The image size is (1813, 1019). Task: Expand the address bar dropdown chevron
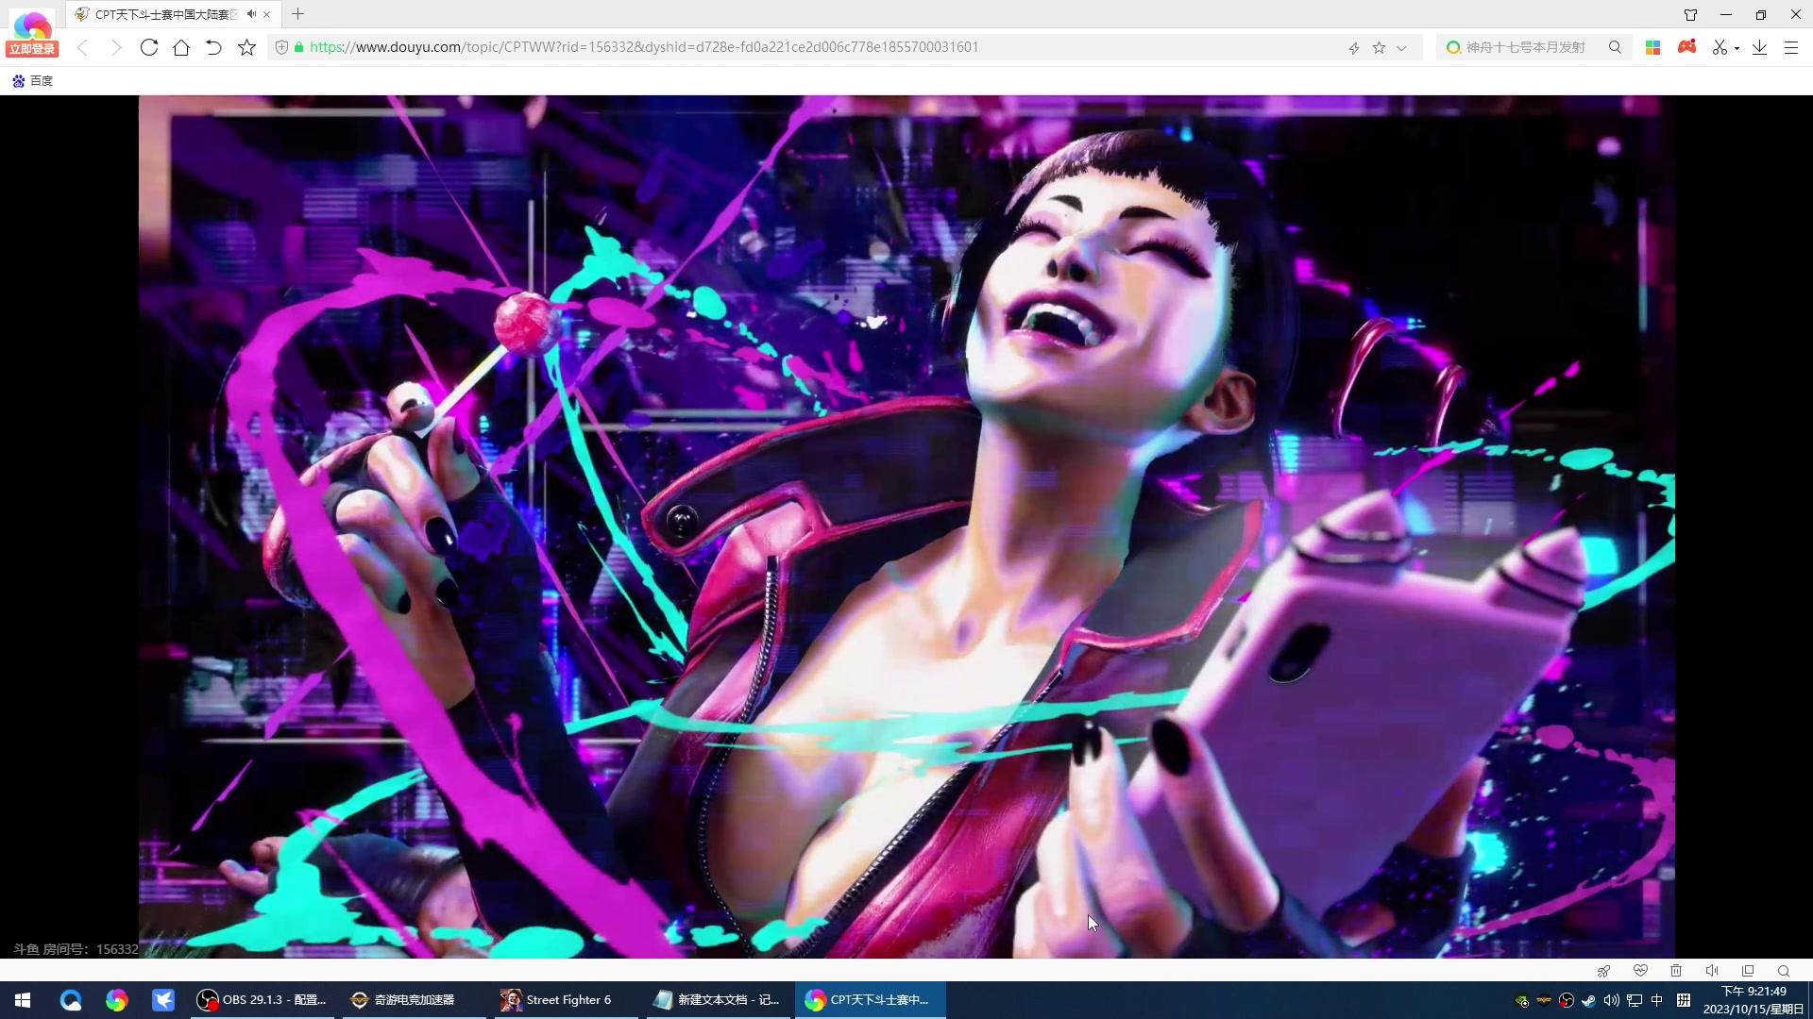(1402, 47)
